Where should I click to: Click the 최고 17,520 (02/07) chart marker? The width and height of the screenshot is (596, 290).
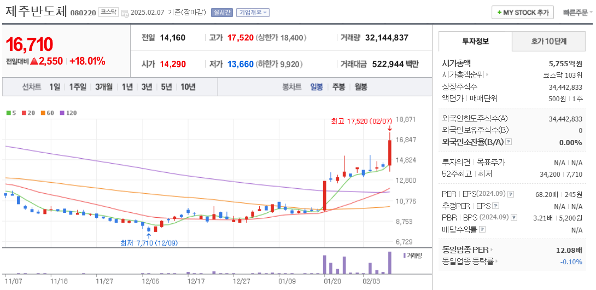tap(361, 121)
